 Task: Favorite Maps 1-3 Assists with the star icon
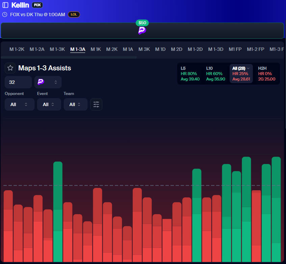[x=10, y=68]
